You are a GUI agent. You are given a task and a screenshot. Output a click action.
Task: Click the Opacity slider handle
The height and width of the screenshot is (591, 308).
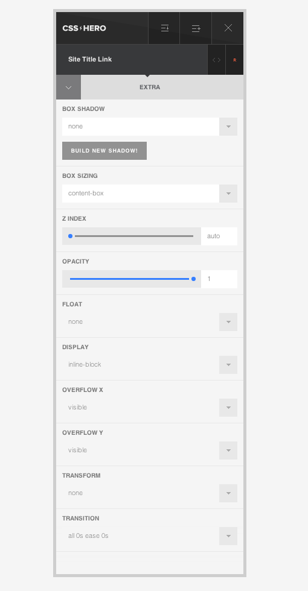[x=194, y=279]
